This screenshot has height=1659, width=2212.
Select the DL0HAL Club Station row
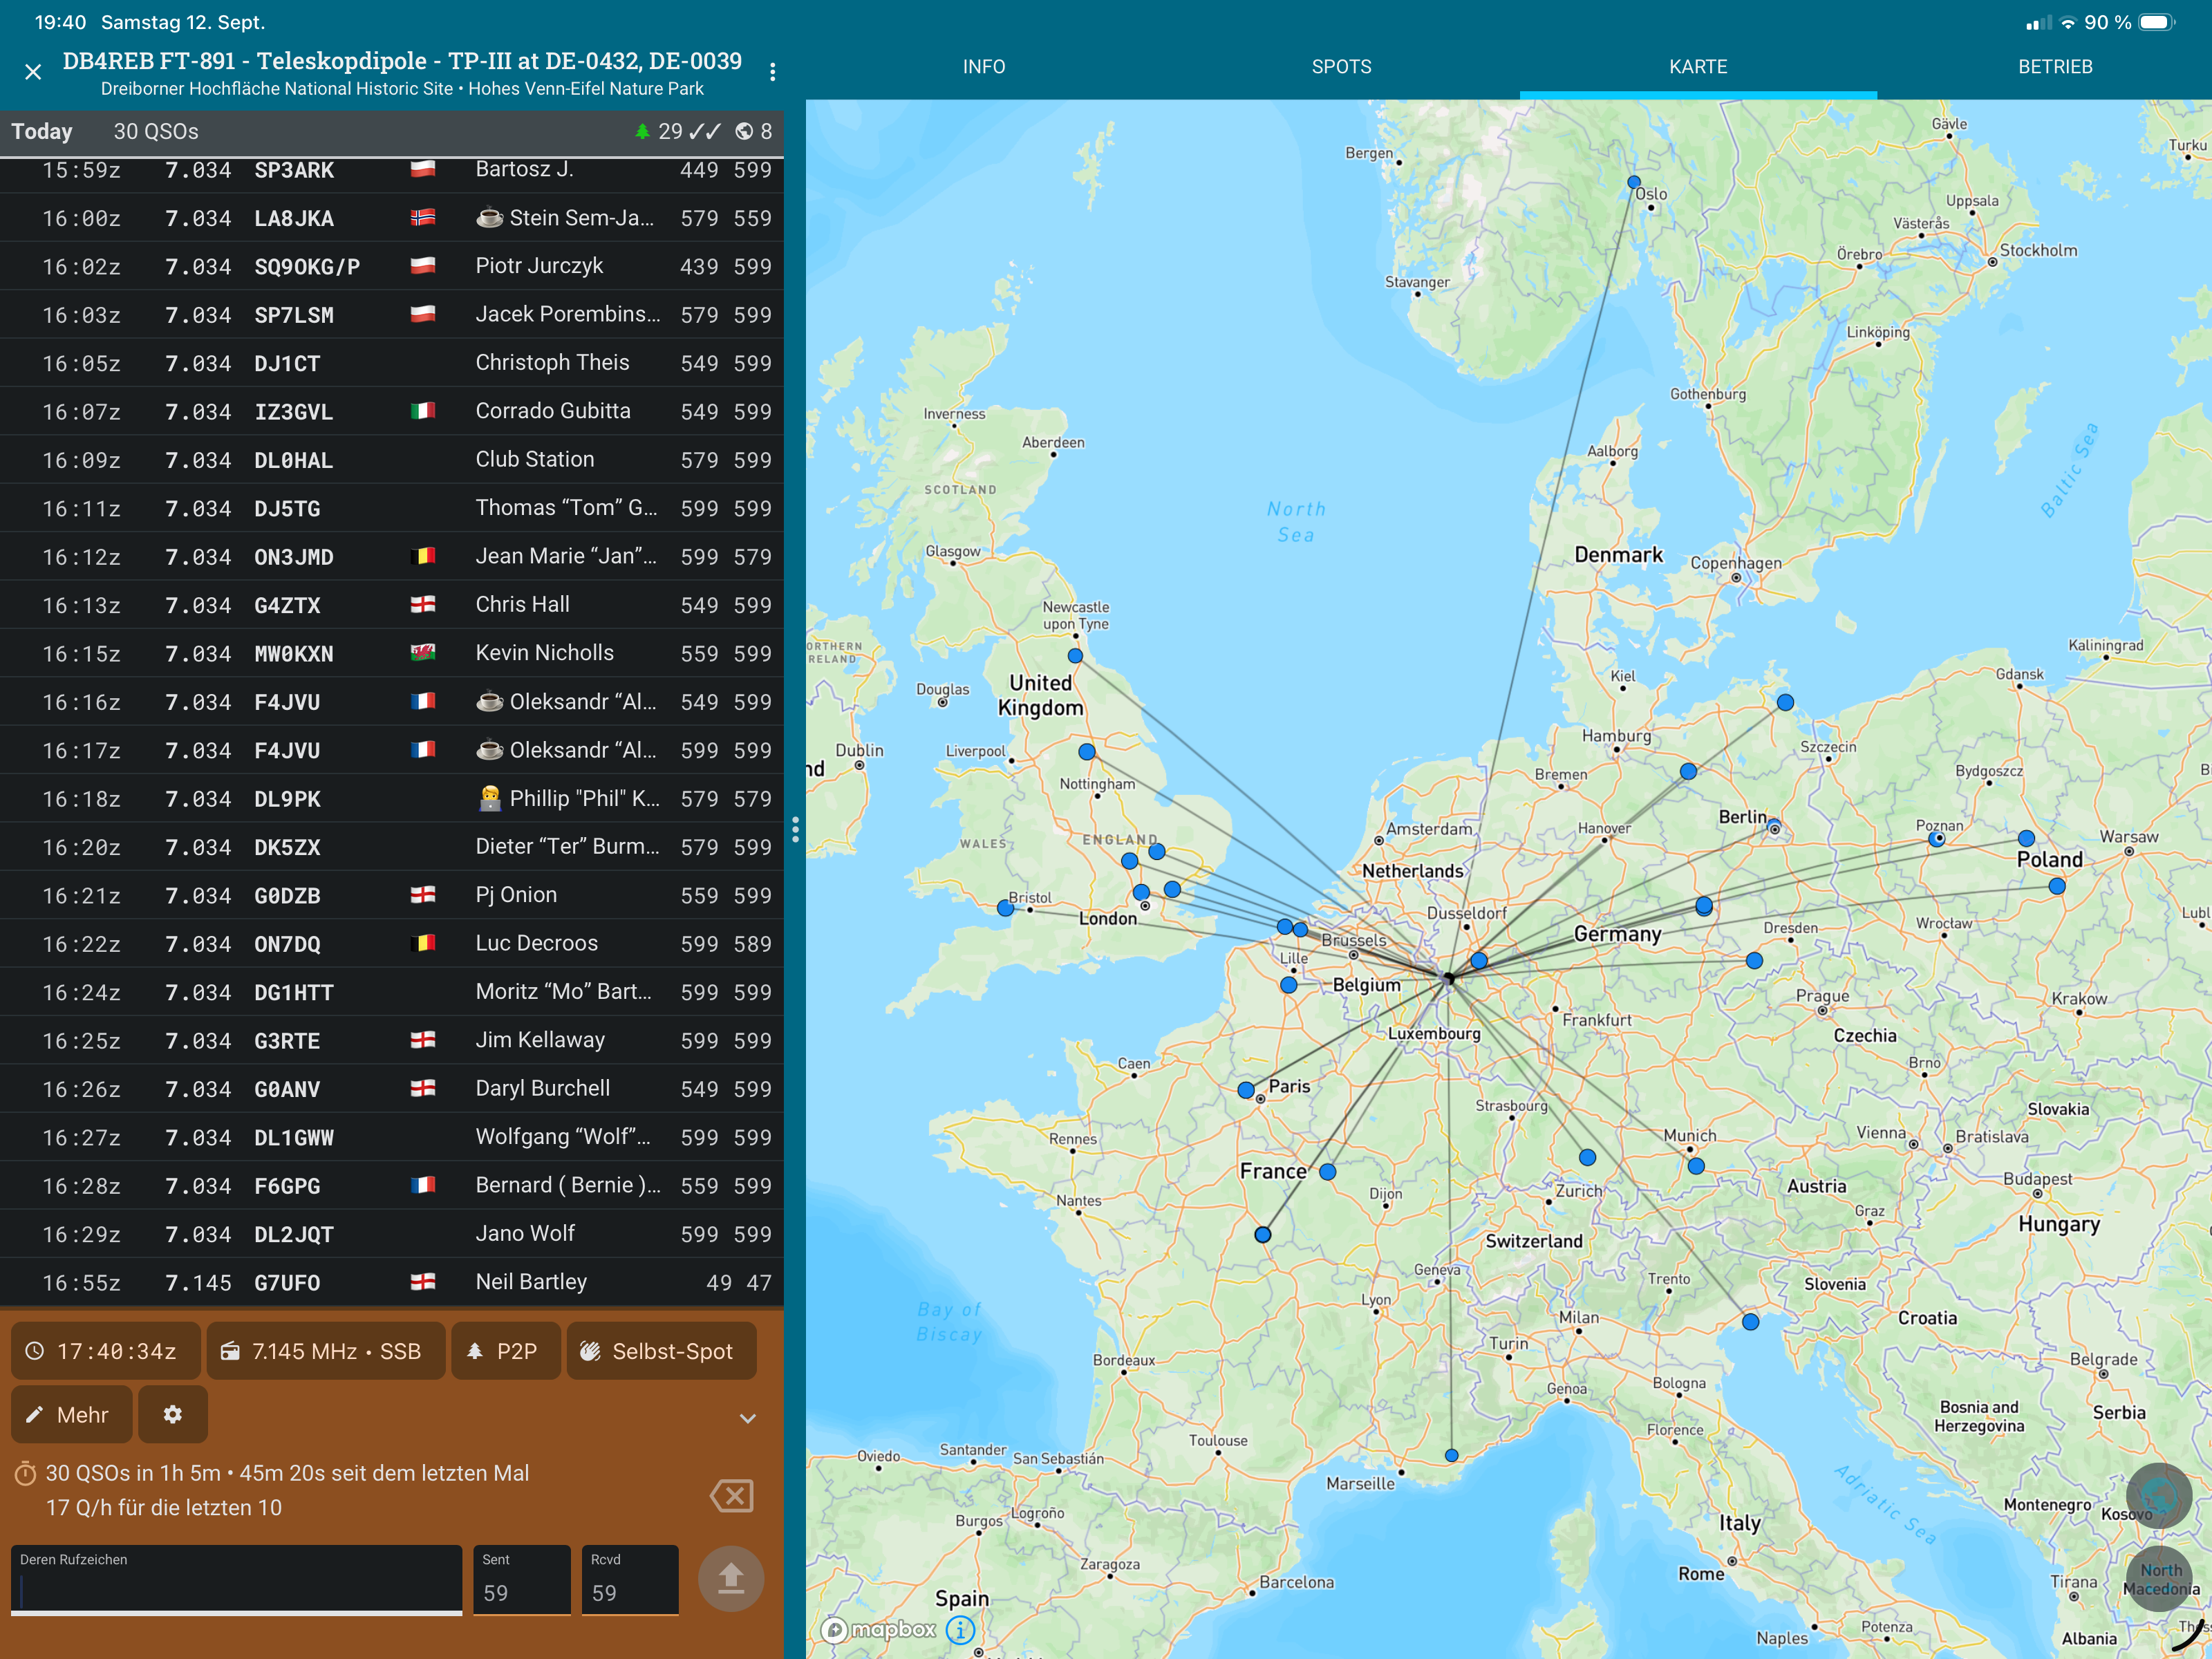coord(392,460)
